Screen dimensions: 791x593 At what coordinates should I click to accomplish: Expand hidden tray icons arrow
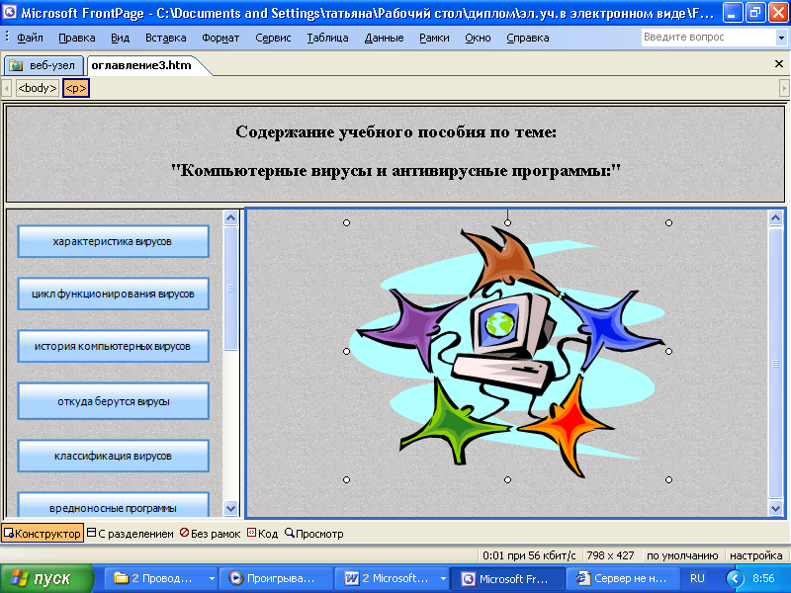click(x=735, y=578)
